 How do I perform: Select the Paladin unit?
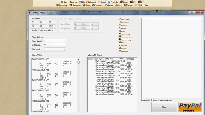coord(122,48)
